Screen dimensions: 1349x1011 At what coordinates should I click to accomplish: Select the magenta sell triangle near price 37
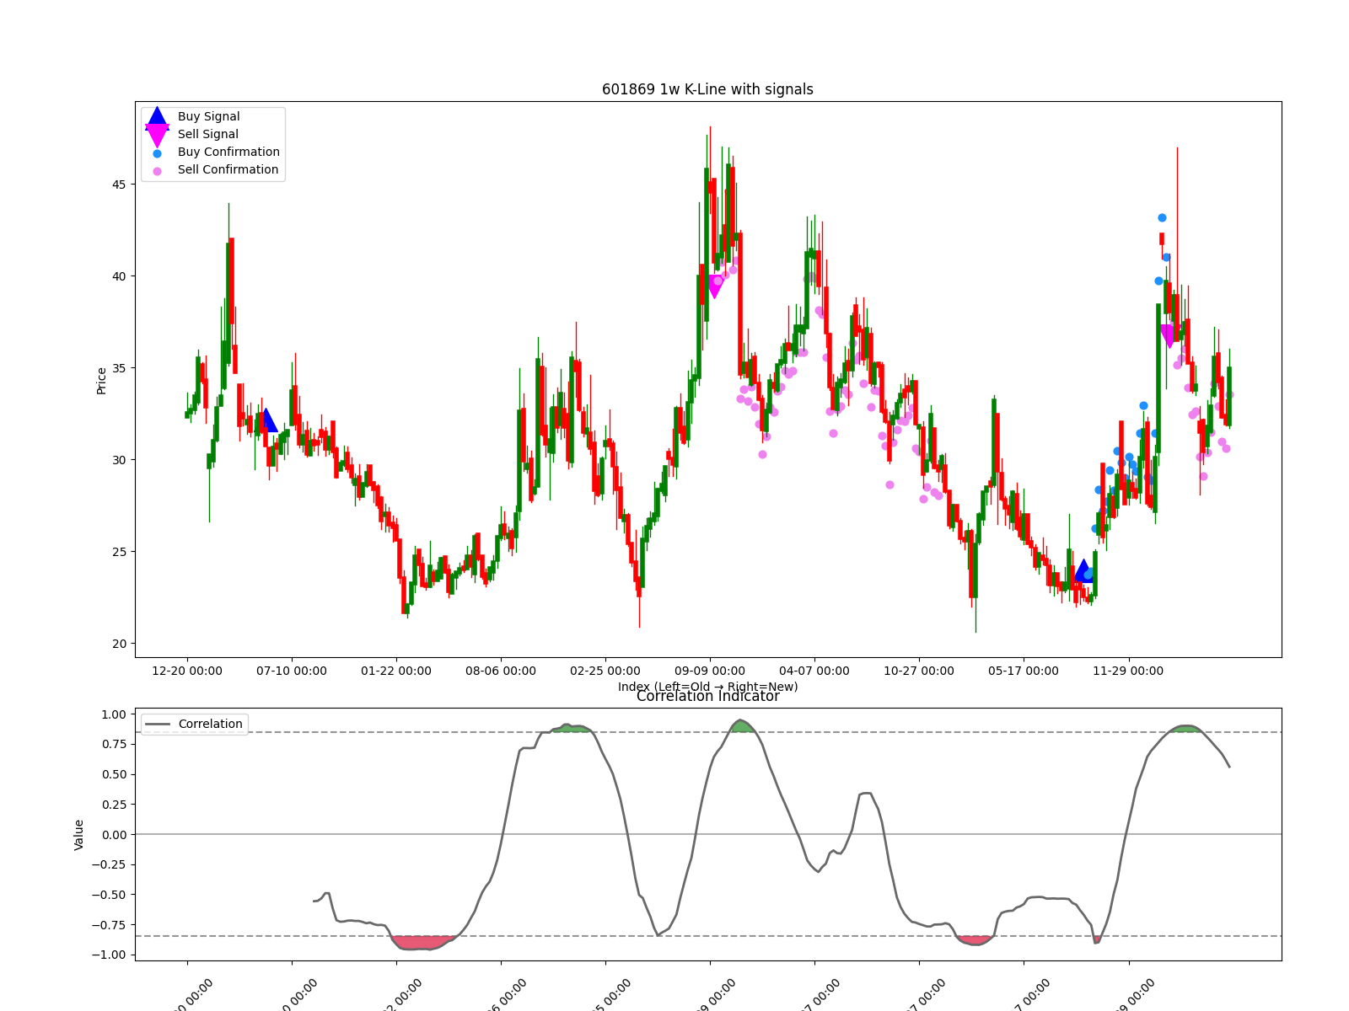click(1169, 336)
